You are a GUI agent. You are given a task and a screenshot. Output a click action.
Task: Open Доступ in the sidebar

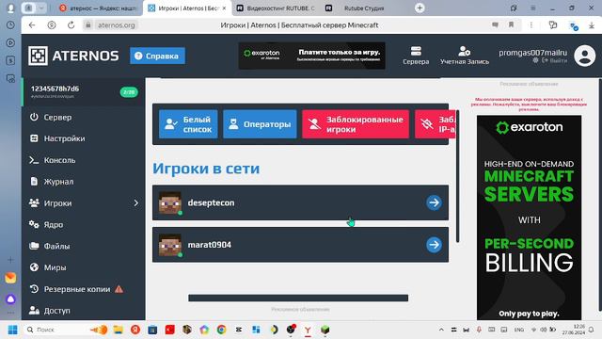(50, 310)
